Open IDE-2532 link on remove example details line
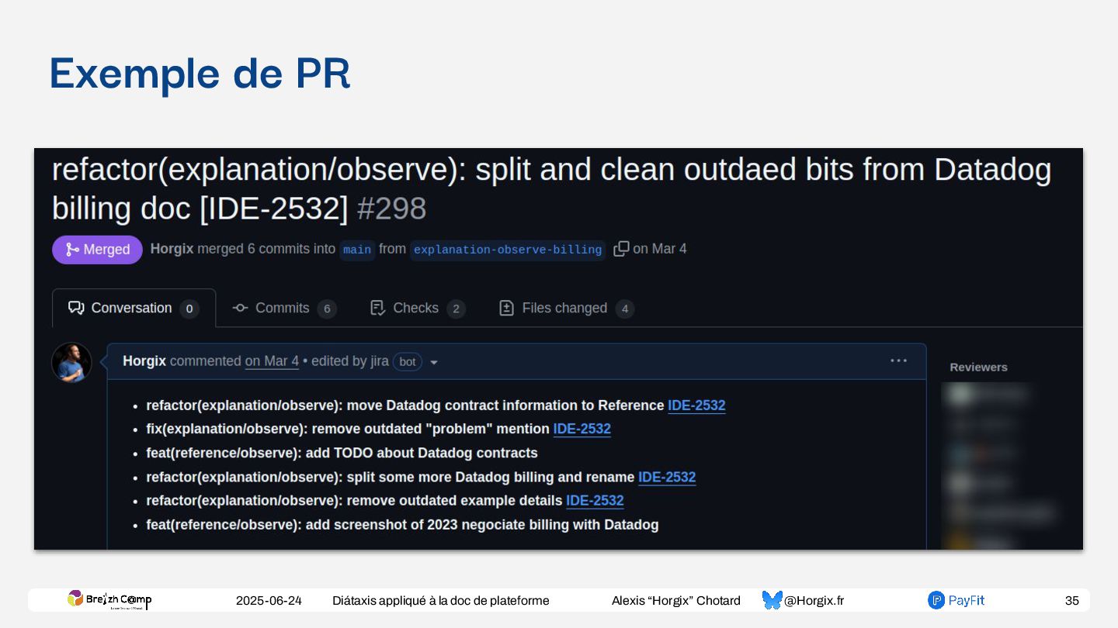Screen dimensions: 1118x628 tap(595, 500)
